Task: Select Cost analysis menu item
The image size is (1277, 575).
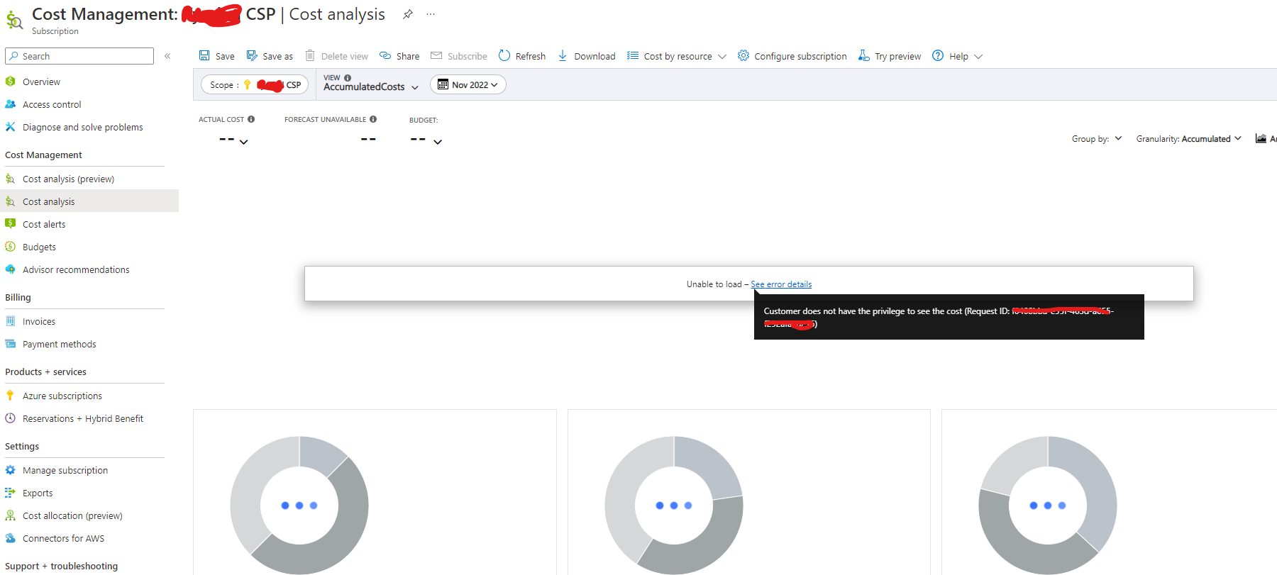Action: [x=89, y=201]
